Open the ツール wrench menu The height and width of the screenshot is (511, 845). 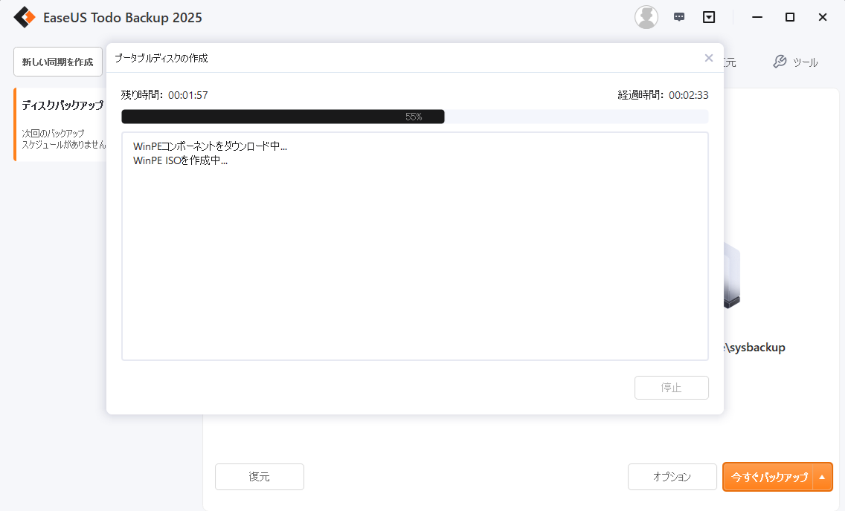tap(795, 62)
